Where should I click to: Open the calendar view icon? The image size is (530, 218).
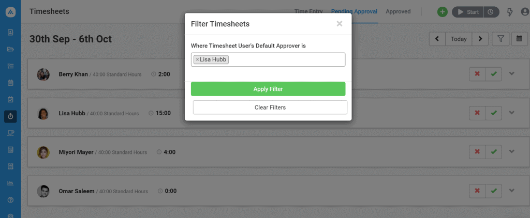pos(519,39)
